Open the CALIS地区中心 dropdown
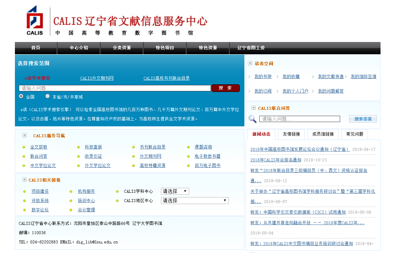Viewport: 408px width, 253px height. point(195,200)
